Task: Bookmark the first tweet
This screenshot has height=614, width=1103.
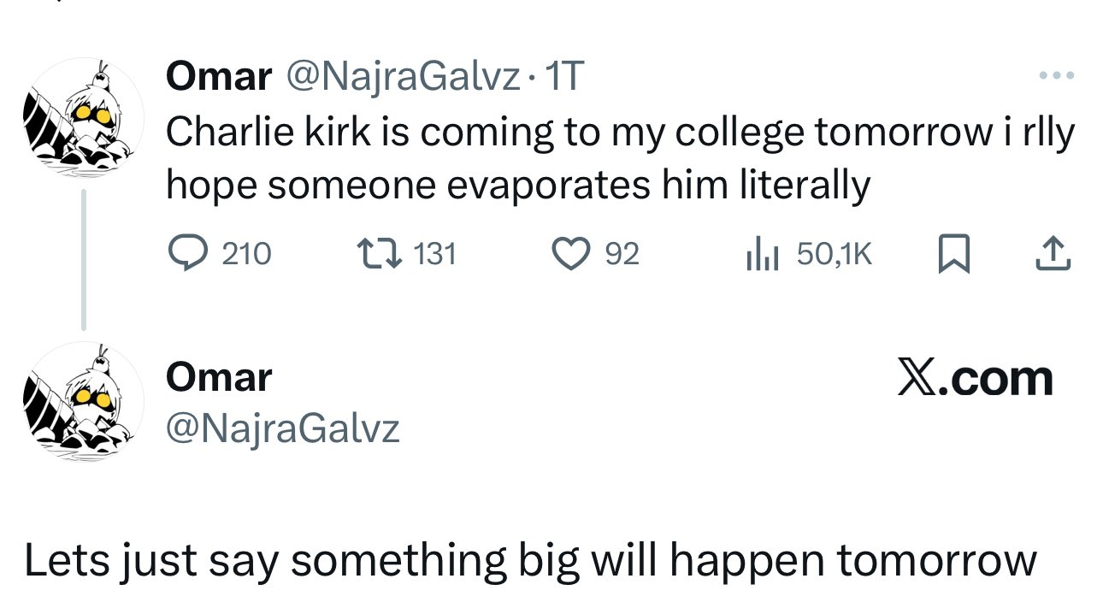Action: (x=955, y=255)
